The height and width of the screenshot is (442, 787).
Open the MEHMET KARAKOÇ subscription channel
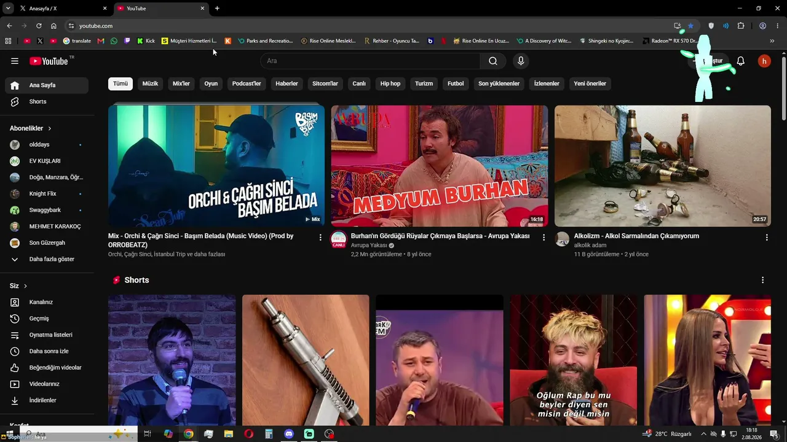pos(47,227)
